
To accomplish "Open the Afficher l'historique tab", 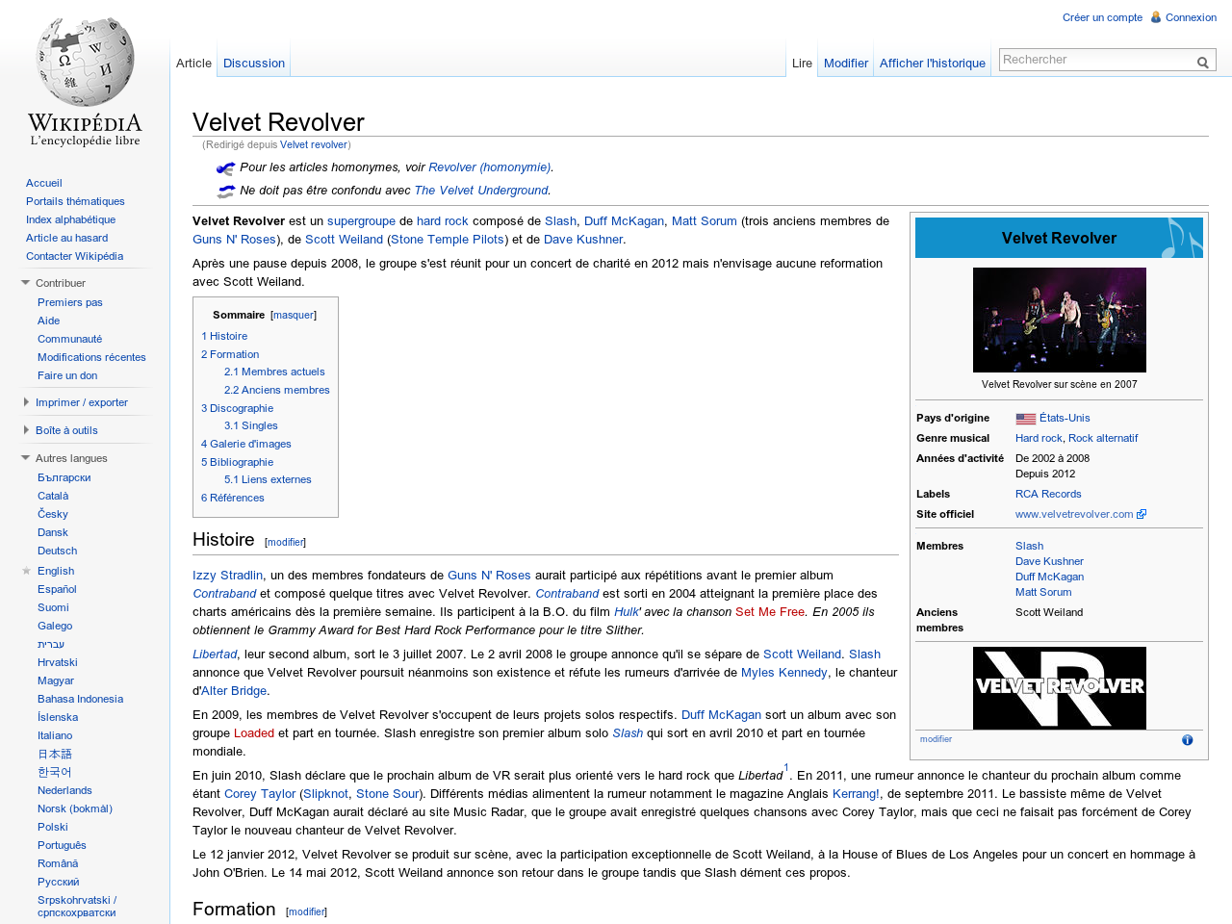I will 932,64.
